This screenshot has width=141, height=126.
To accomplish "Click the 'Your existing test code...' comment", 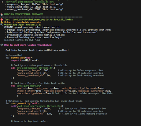I will click(30, 121).
